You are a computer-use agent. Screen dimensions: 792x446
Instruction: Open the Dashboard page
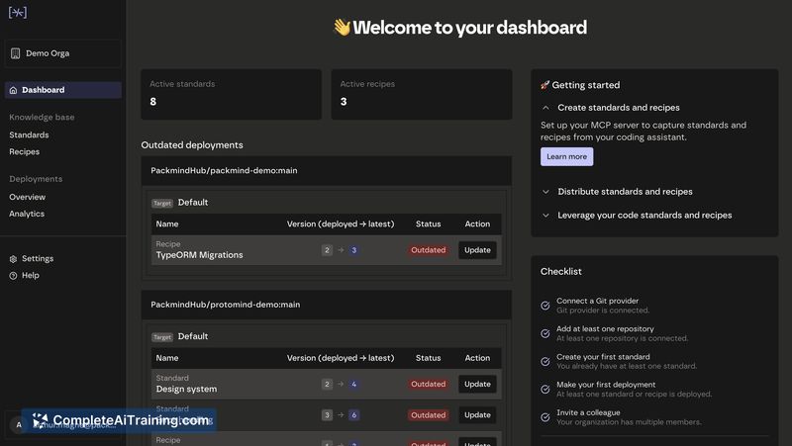click(x=62, y=90)
